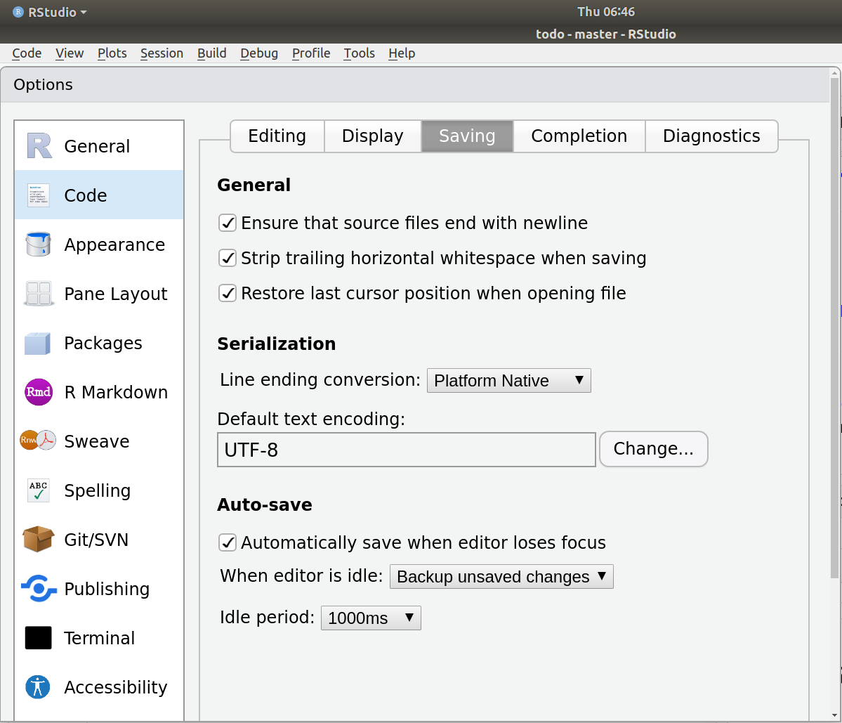This screenshot has width=842, height=723.
Task: Select the Saving tab
Action: pos(467,136)
